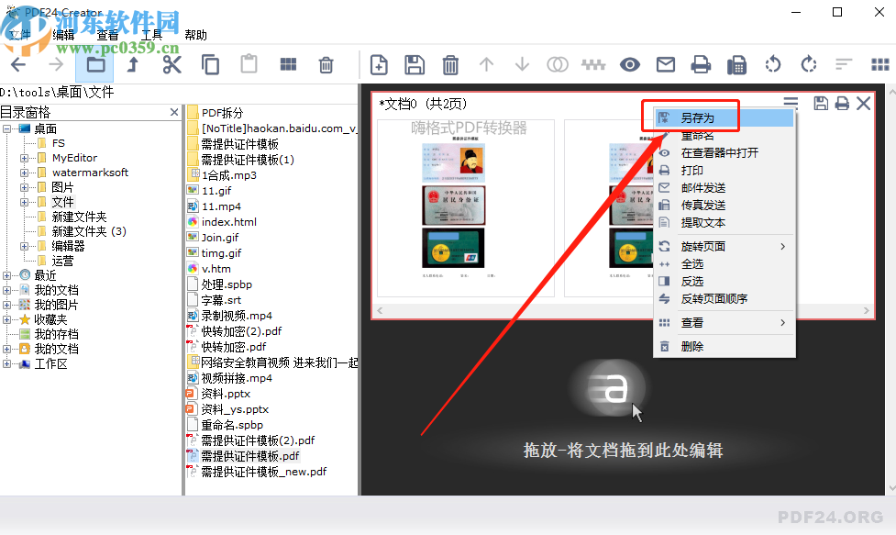Expand the 最近 tree node
Viewport: 896px width, 535px height.
click(x=6, y=275)
